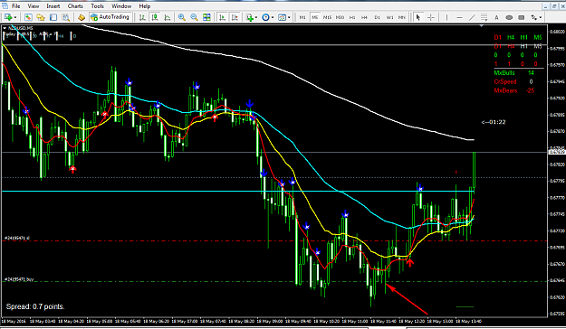Draw a horizontal line

click(459, 17)
